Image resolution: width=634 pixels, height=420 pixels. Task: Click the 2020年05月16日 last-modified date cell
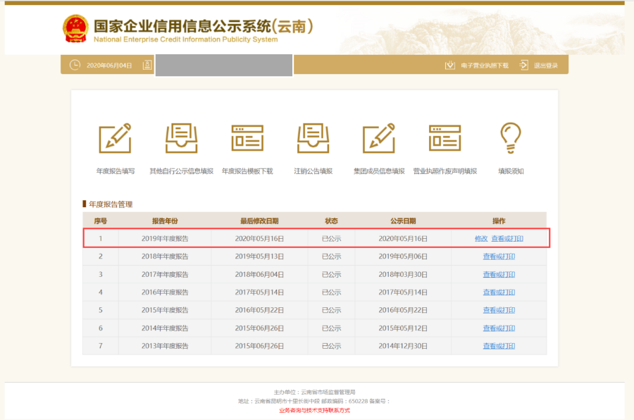tap(259, 239)
